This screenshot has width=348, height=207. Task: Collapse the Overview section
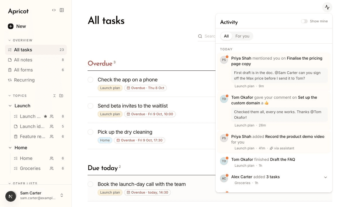(10, 40)
